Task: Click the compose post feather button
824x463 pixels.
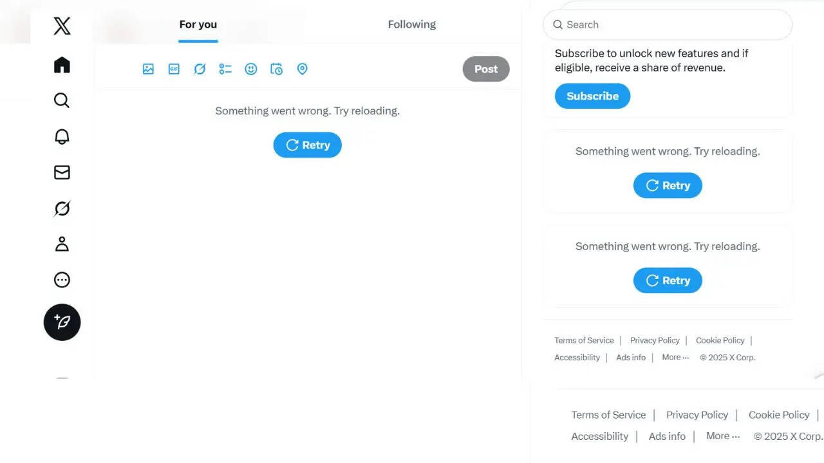Action: pos(62,322)
